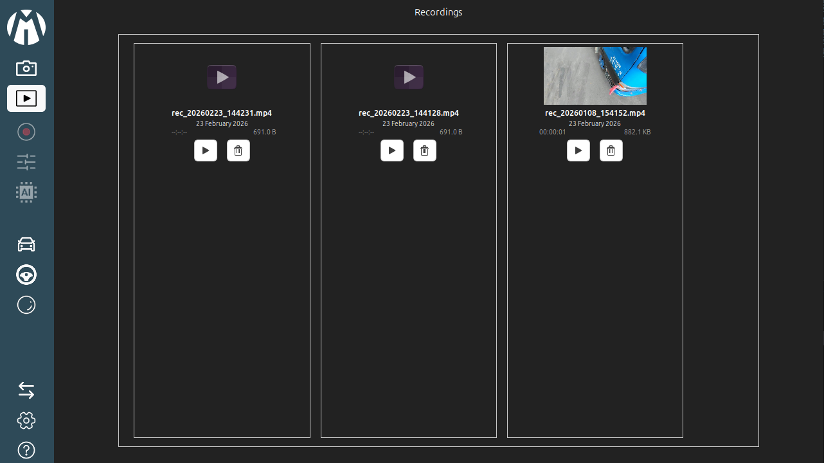
Task: Click the placeholder thumbnail of rec_20260223_144128.mp4
Action: click(x=409, y=77)
